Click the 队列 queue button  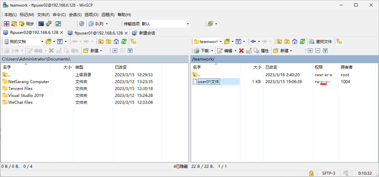pos(97,24)
